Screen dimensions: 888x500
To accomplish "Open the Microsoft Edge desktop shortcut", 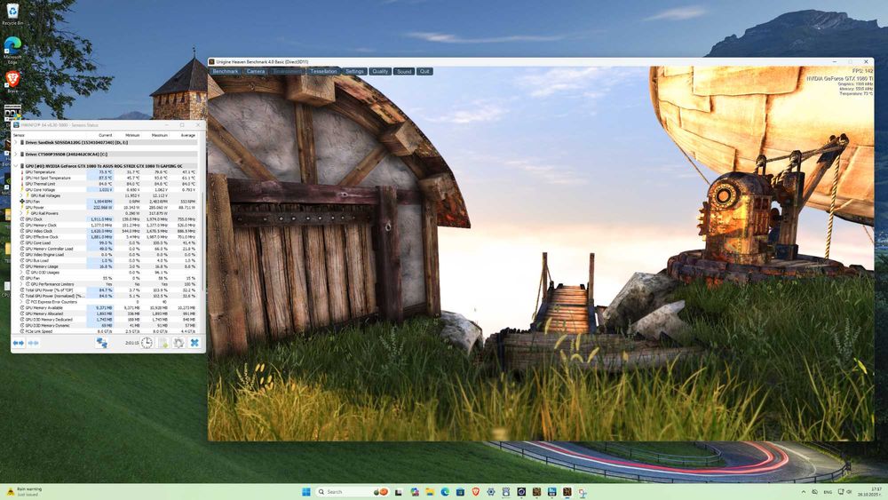I will 12,49.
